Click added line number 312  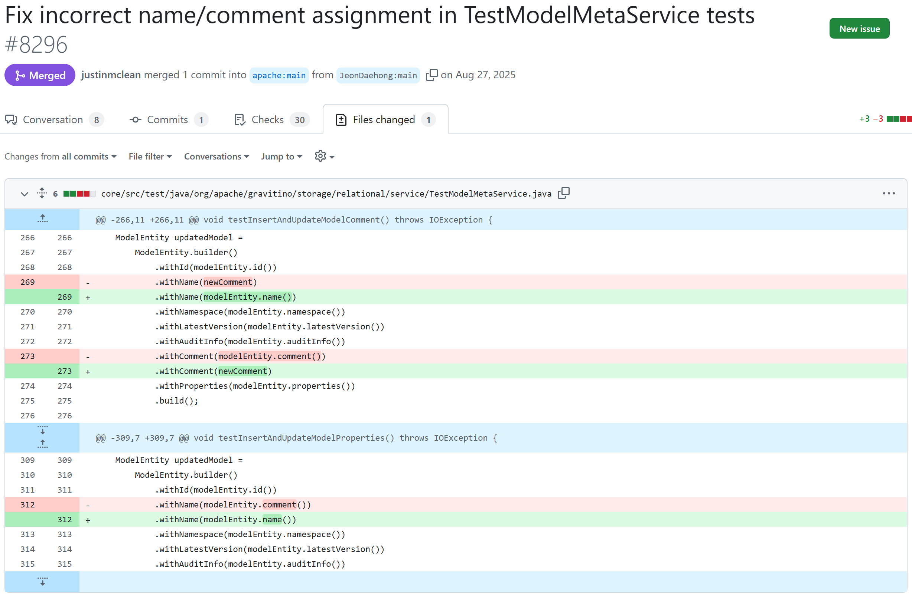tap(64, 520)
